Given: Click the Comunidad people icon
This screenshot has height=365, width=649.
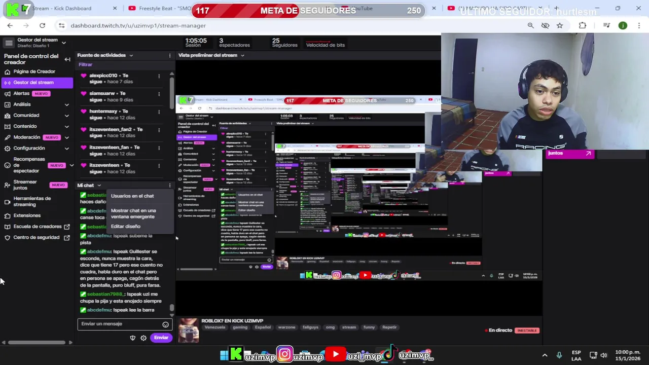Looking at the screenshot, I should [7, 116].
